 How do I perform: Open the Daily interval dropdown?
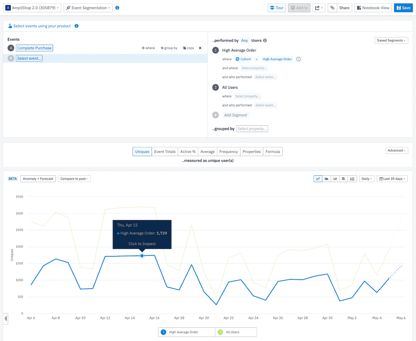tap(366, 179)
